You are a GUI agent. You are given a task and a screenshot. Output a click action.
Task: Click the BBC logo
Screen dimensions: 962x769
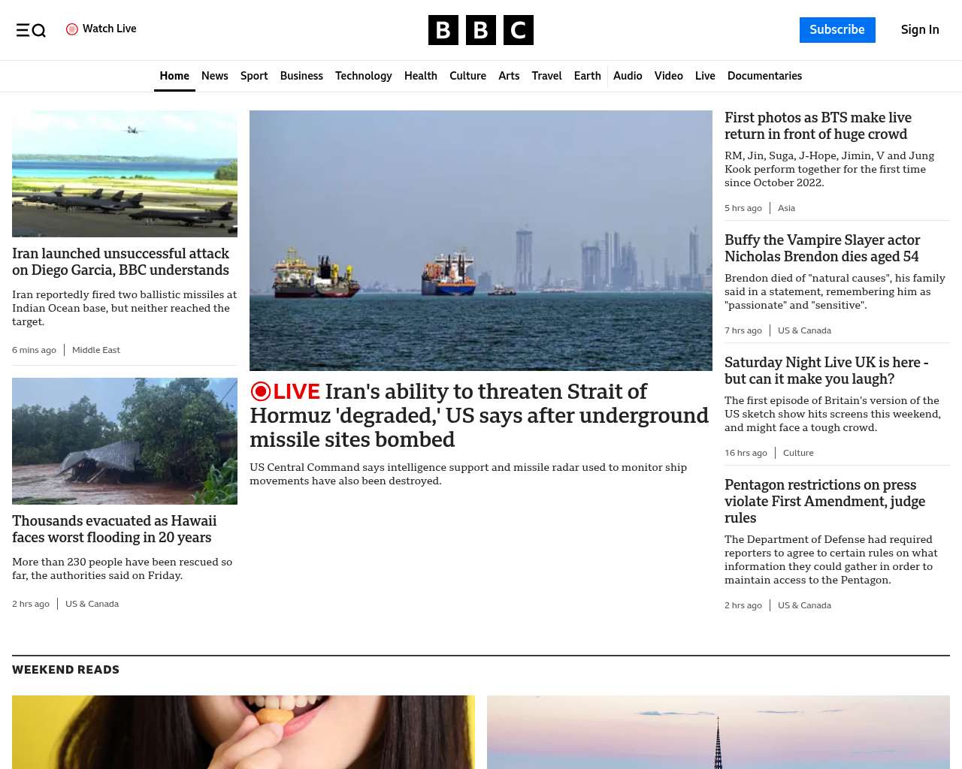coord(480,30)
